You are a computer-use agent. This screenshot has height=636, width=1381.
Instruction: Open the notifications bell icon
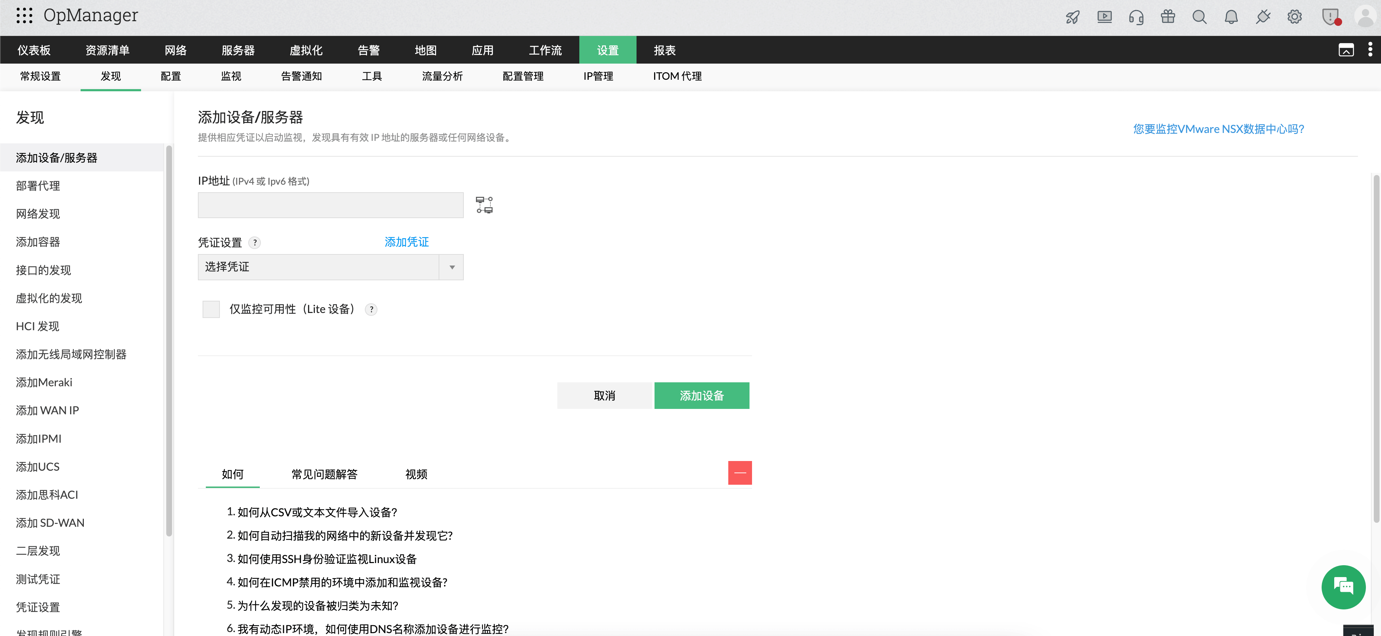pos(1231,17)
